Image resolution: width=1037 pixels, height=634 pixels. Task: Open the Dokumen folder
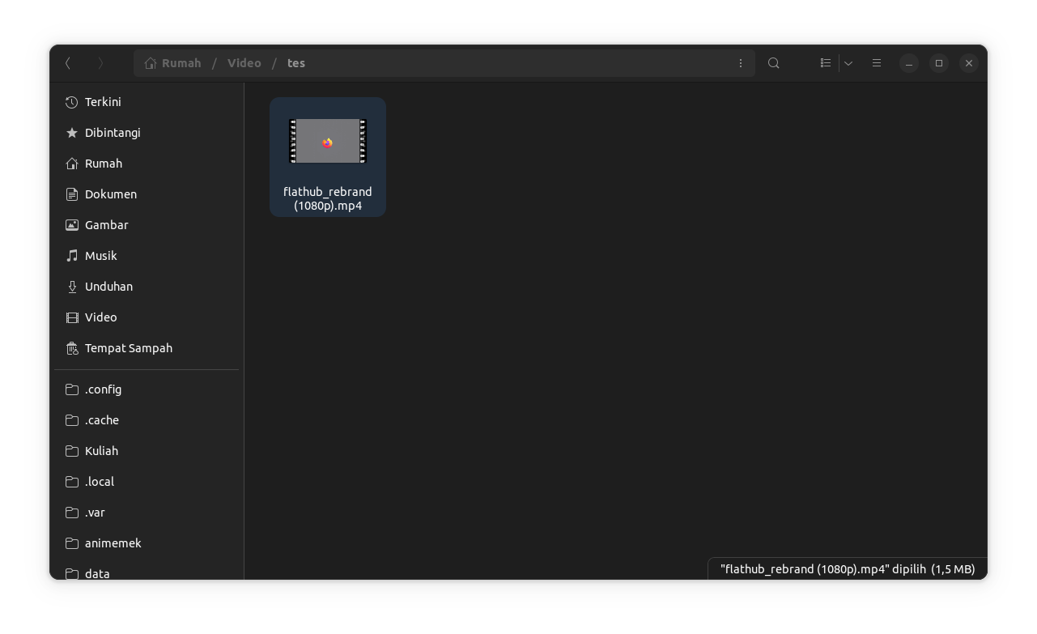coord(147,194)
